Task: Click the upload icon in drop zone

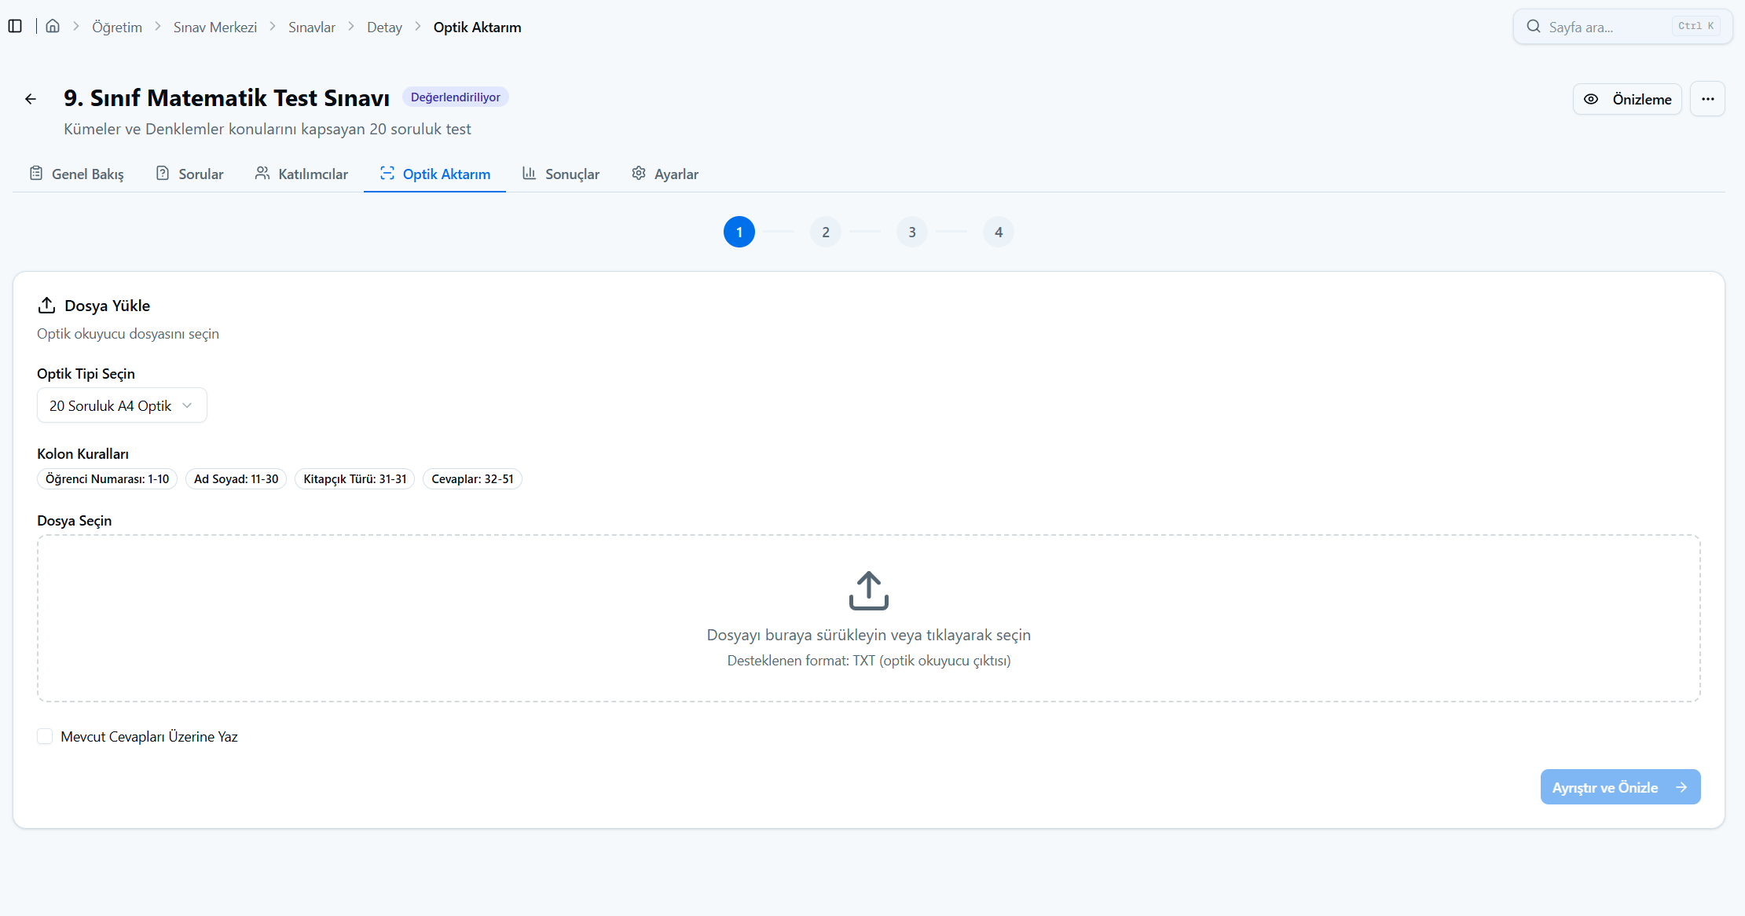Action: (868, 591)
